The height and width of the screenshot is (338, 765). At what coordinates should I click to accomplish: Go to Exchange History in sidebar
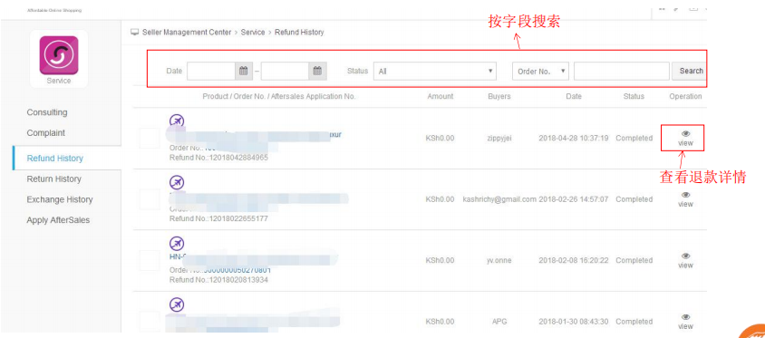point(60,199)
